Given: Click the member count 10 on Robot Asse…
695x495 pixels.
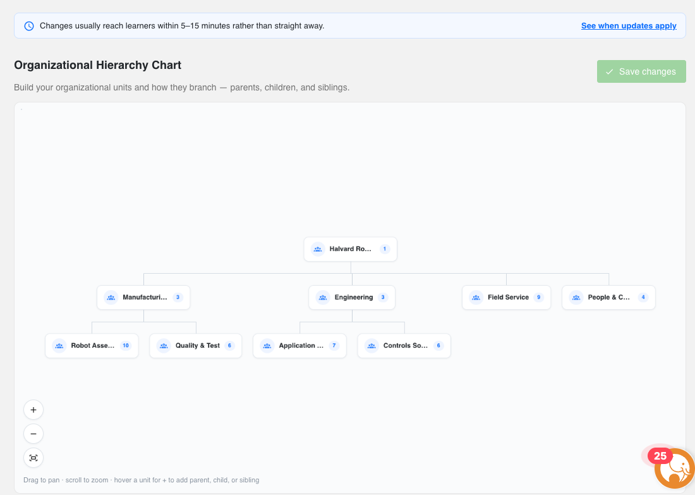Looking at the screenshot, I should 126,346.
